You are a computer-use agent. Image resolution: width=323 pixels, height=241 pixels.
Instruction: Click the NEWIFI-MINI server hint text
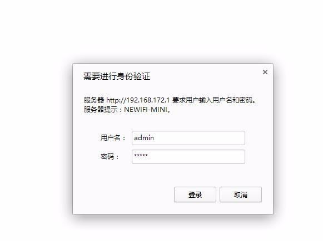tap(146, 109)
